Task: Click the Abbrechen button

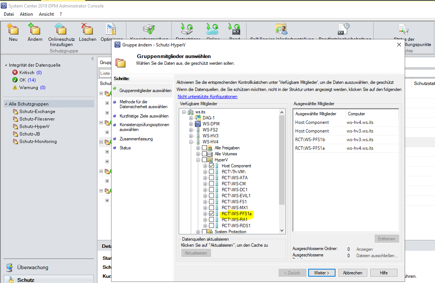Action: 353,273
